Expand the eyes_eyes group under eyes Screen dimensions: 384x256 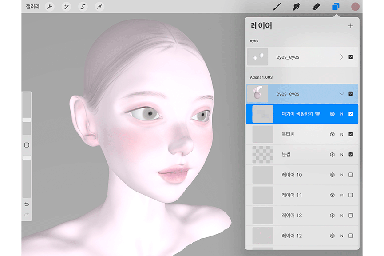pyautogui.click(x=341, y=57)
